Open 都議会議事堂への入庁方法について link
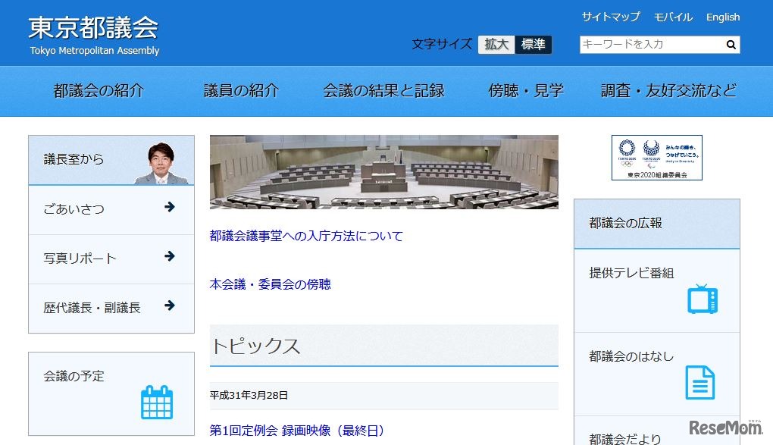The height and width of the screenshot is (445, 773). tap(304, 237)
